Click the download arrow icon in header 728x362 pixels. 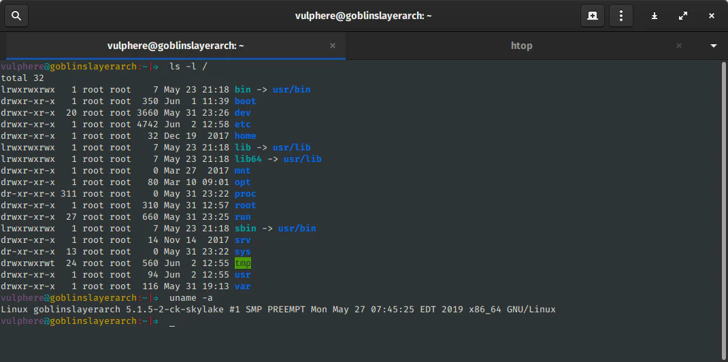654,16
